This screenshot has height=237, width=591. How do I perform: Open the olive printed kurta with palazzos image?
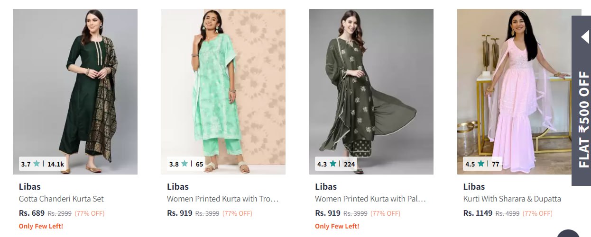click(x=371, y=85)
